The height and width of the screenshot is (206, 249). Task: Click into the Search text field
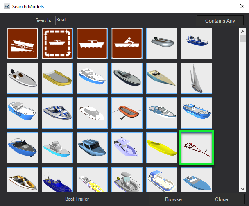coord(124,20)
